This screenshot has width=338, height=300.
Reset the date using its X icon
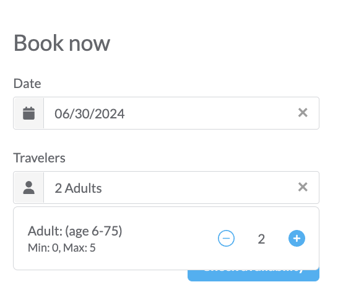(303, 113)
